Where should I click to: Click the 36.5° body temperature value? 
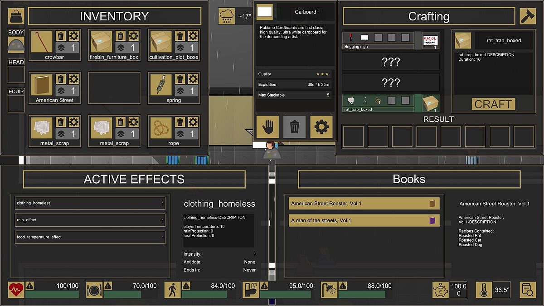click(x=502, y=290)
